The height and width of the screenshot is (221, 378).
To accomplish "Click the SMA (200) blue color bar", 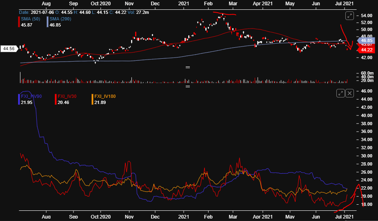I will point(48,22).
